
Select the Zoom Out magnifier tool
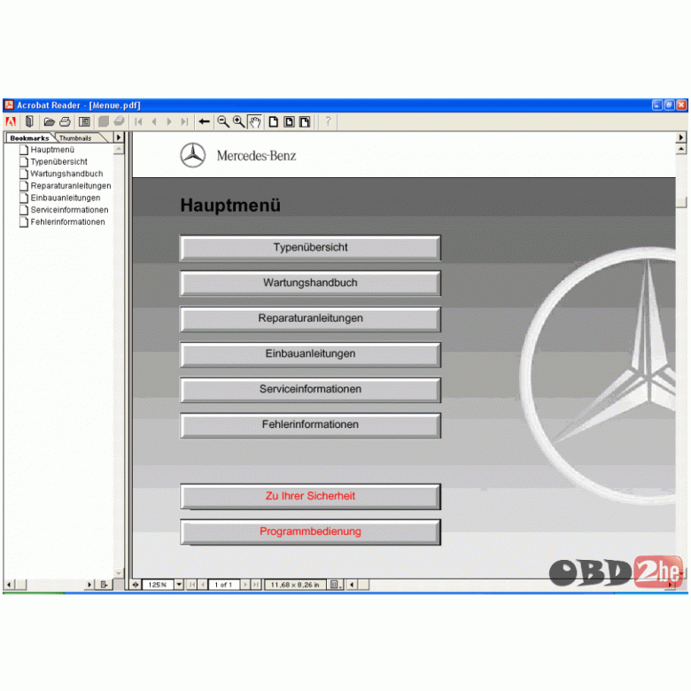click(x=223, y=121)
